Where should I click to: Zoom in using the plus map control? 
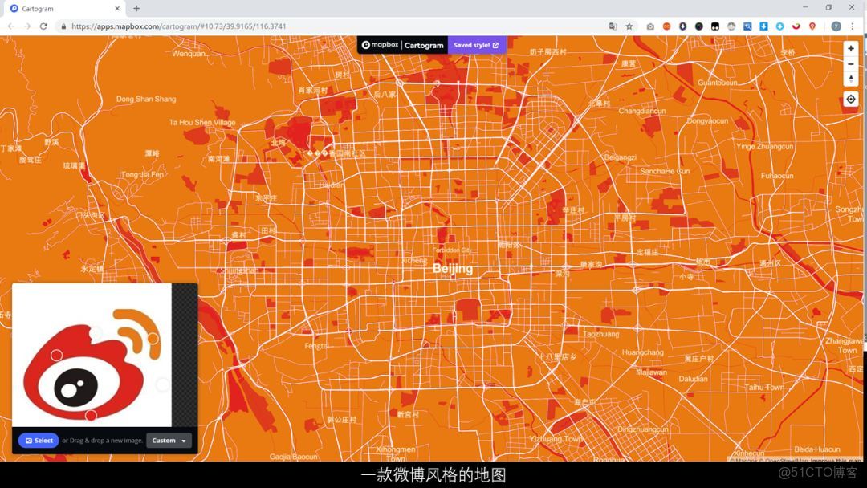[851, 48]
